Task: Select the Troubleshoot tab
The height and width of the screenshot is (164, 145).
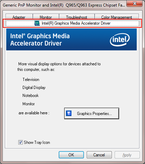Action: pos(77,16)
